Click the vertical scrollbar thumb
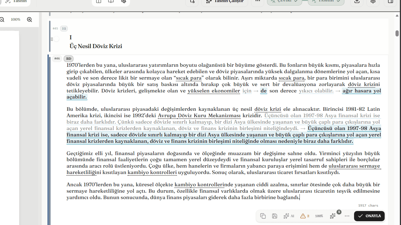The height and width of the screenshot is (225, 401). pos(397,33)
